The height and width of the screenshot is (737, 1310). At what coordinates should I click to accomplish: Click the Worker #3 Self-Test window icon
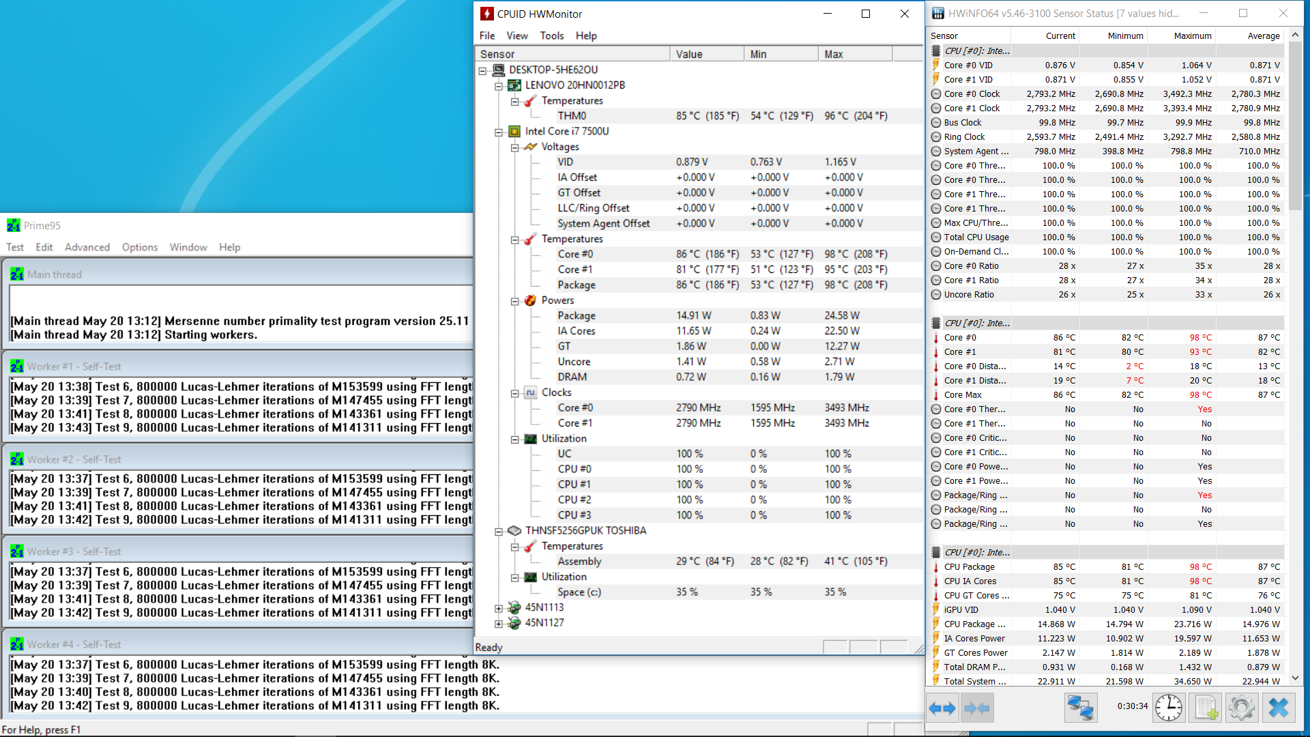coord(17,551)
